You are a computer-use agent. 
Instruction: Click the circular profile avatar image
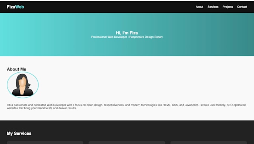pyautogui.click(x=23, y=85)
